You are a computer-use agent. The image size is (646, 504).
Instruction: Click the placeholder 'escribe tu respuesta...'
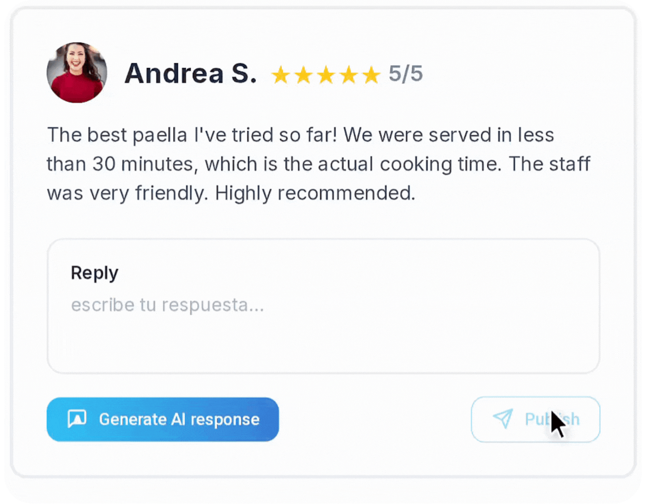[x=167, y=305]
